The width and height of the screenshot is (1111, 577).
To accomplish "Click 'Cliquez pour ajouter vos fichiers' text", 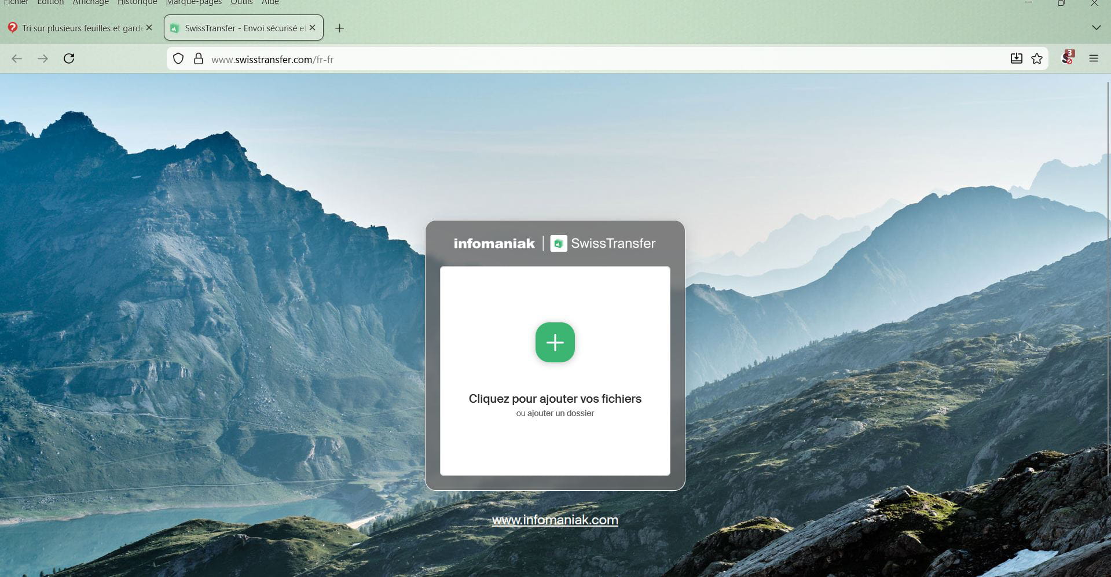I will tap(555, 399).
